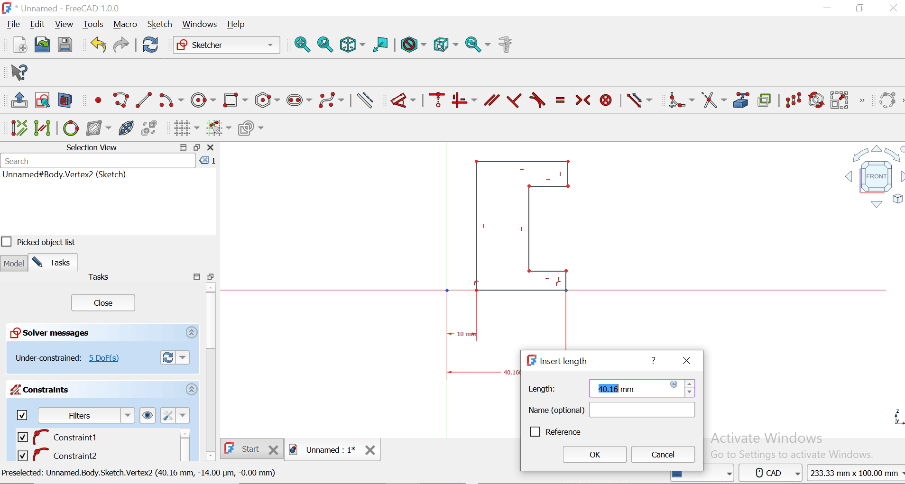Toggle the Picked object list checkbox
The image size is (905, 484).
tap(7, 242)
